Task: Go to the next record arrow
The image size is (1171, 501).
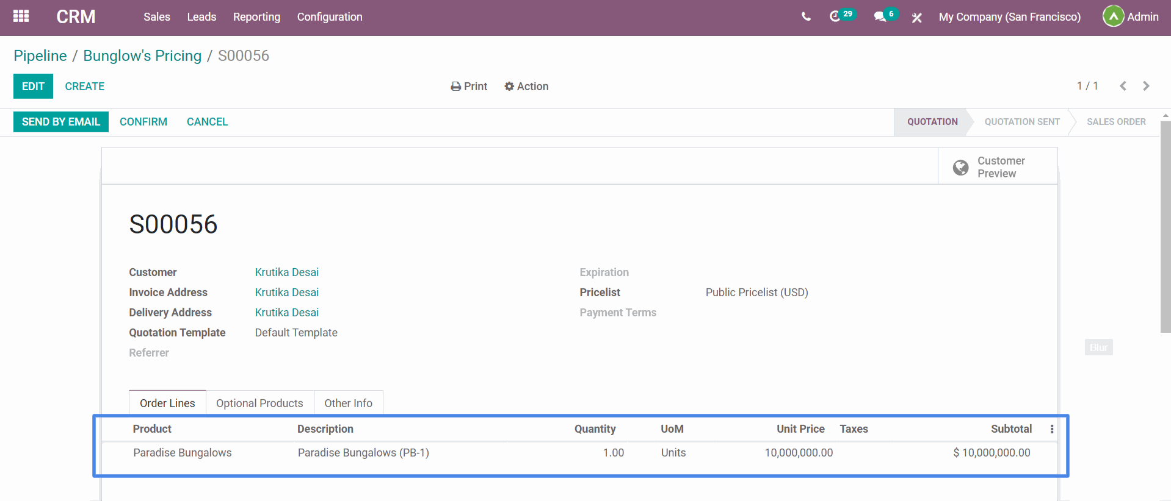Action: pos(1146,86)
